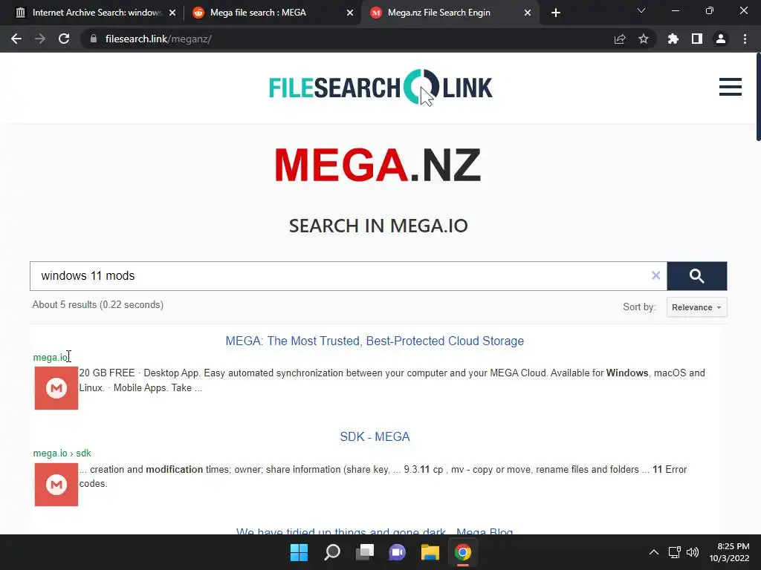Clear the search box with X
The image size is (761, 570).
[655, 275]
